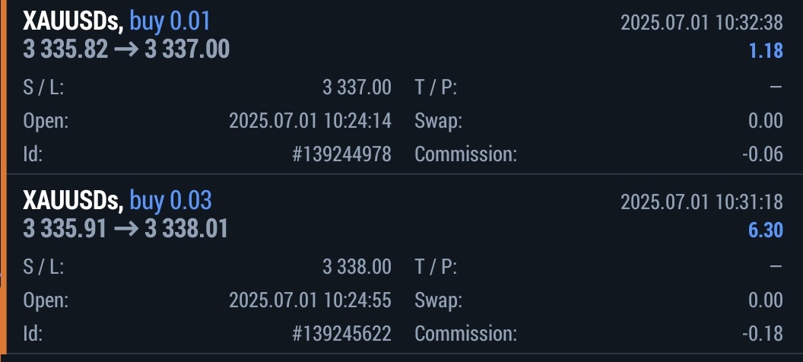This screenshot has width=803, height=362.
Task: Click the -0.06 commission value
Action: click(763, 154)
